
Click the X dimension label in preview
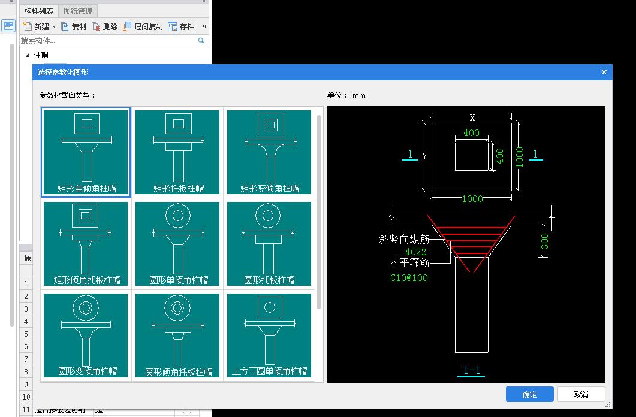[472, 117]
